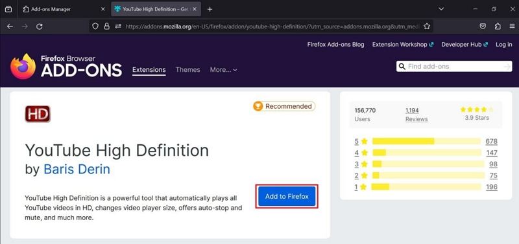Open the 98 three-star reviews count
519x244 pixels.
(x=493, y=164)
